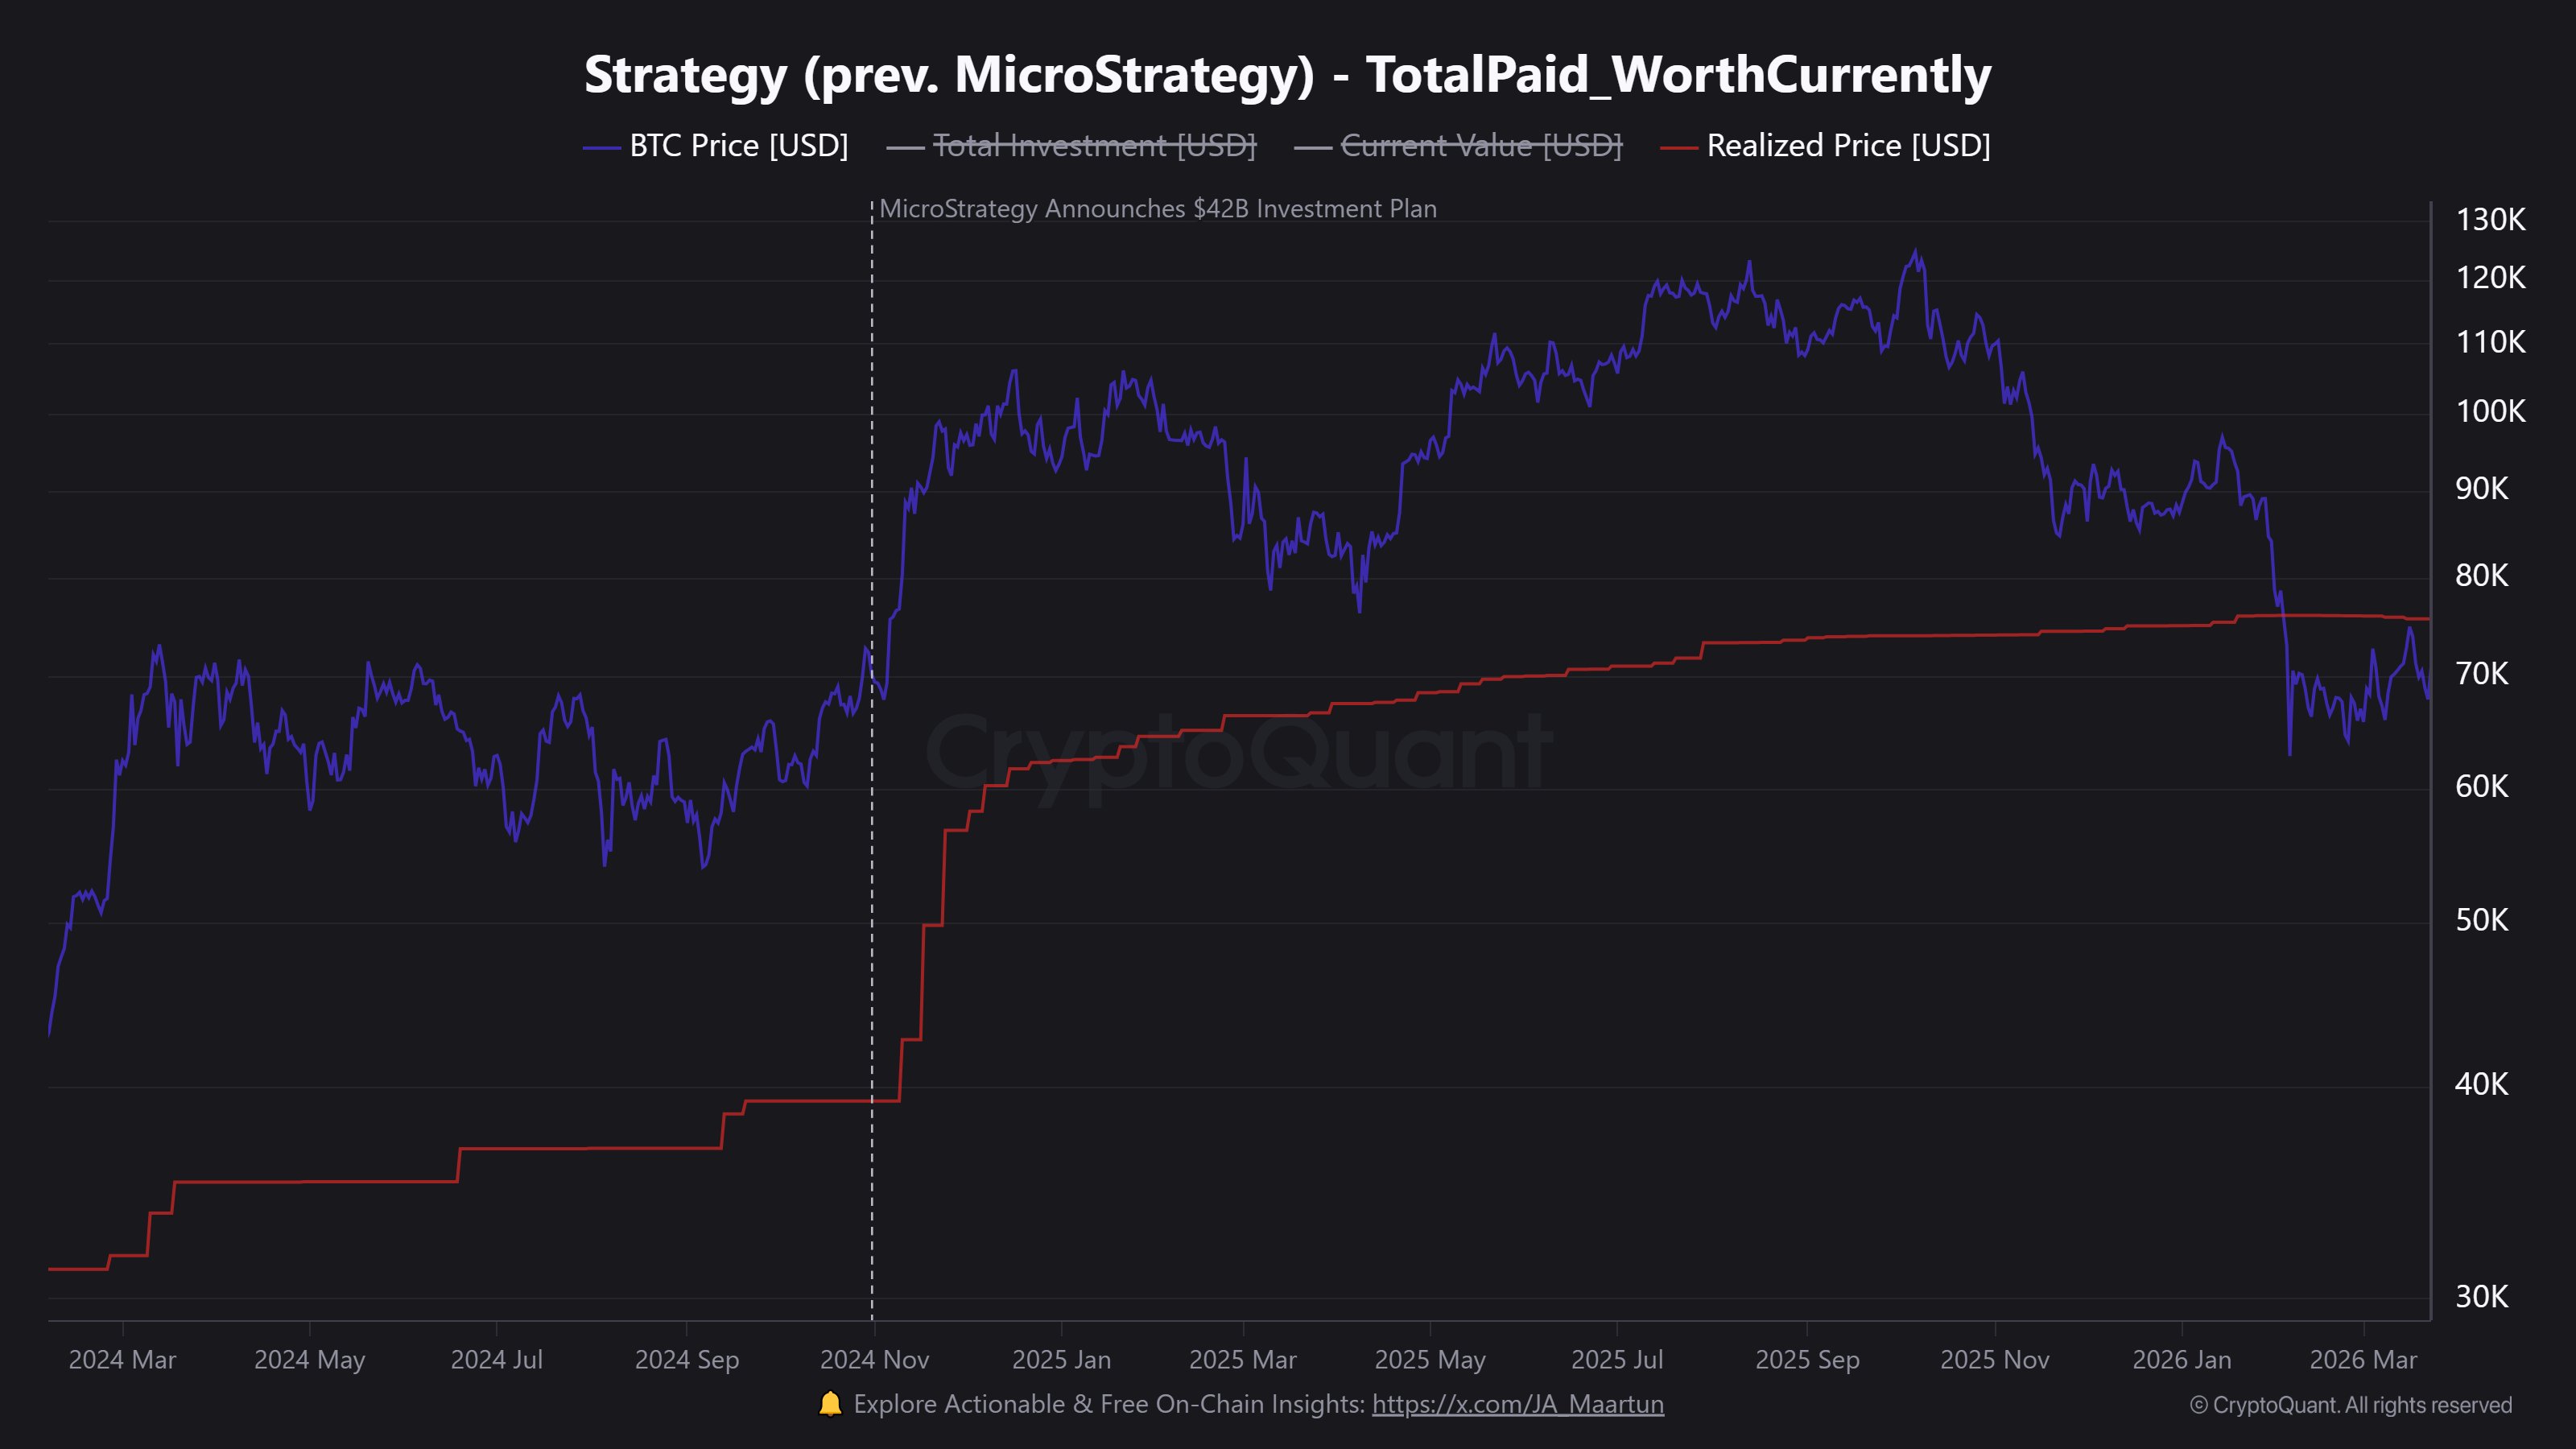Image resolution: width=2576 pixels, height=1449 pixels.
Task: Click the 120K y-axis label
Action: (2490, 278)
